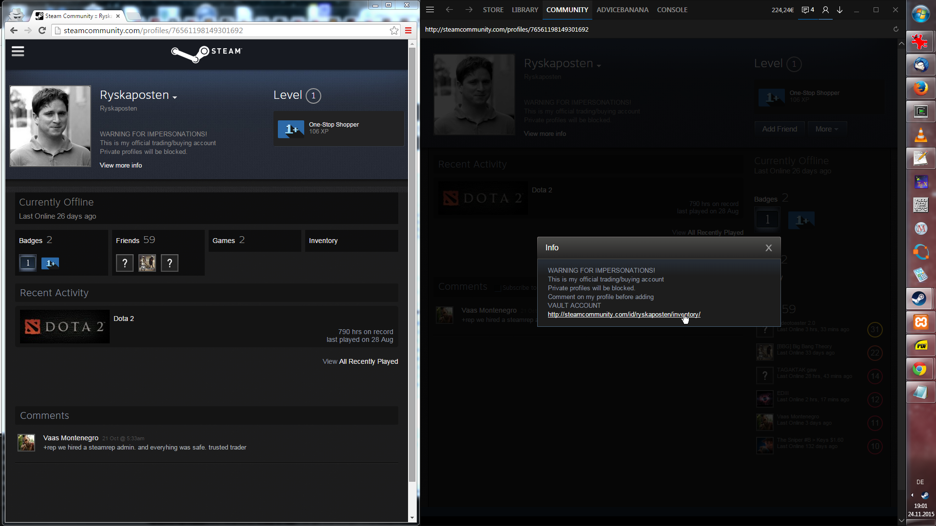The image size is (936, 526).
Task: Refresh the Steam client web page
Action: click(x=896, y=29)
